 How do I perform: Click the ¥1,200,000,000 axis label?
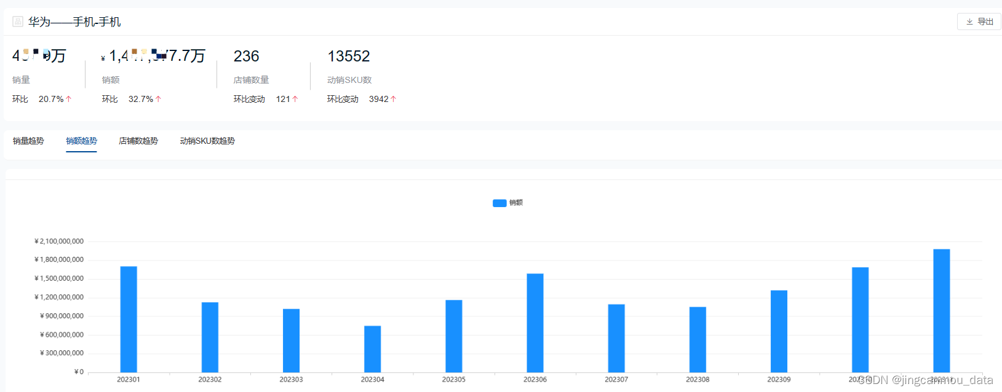59,297
